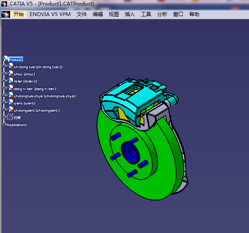Click the dang ni ban component icon

[x=10, y=88]
